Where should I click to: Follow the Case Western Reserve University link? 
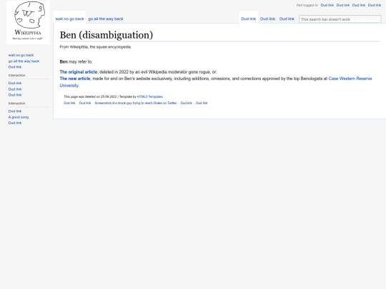(350, 78)
